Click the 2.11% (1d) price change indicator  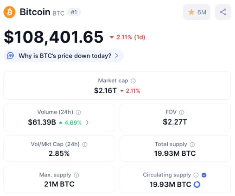128,37
